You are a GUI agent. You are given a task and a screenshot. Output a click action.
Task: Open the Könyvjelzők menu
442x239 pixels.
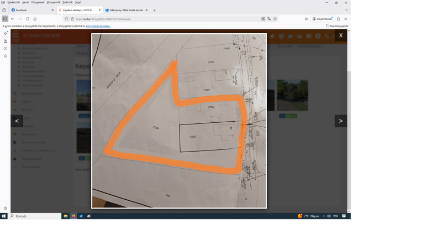click(54, 2)
